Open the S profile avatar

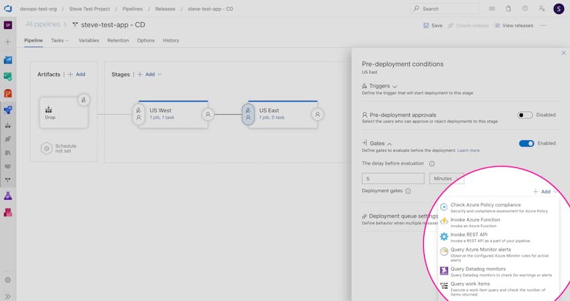point(559,9)
